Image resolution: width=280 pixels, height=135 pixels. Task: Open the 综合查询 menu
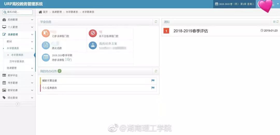tap(18, 97)
